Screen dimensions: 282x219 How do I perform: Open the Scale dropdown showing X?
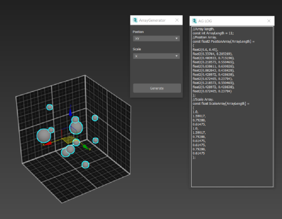pyautogui.click(x=156, y=56)
